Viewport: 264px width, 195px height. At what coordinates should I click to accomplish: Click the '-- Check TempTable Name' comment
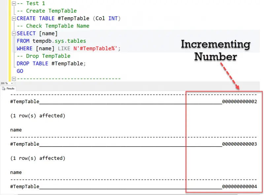[53, 26]
